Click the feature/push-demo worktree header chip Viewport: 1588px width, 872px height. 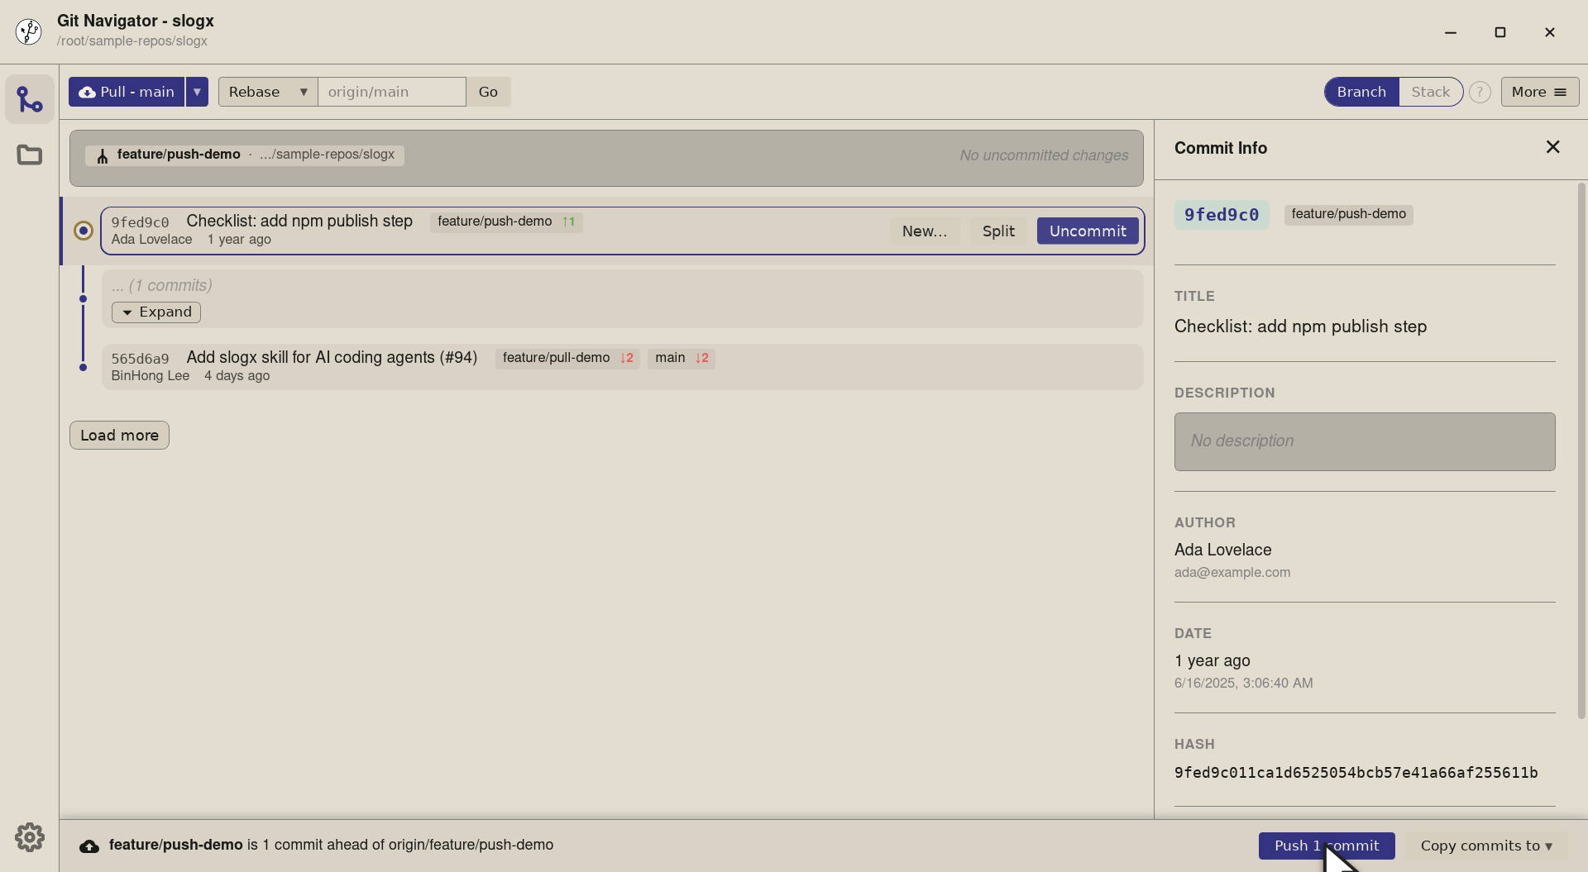245,155
